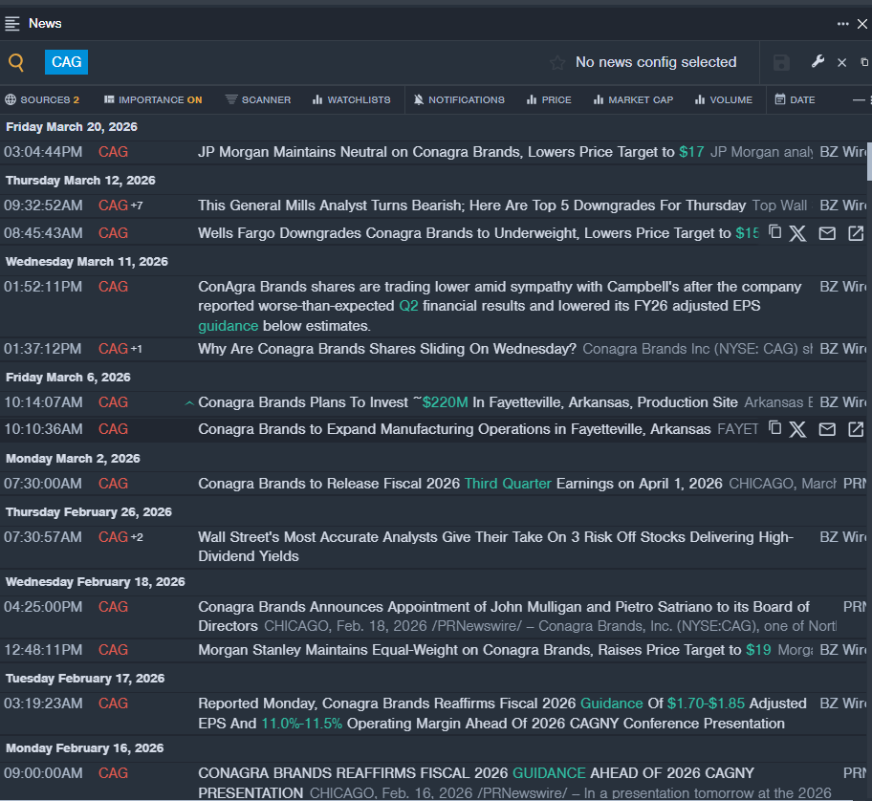Open the Watchlists filter menu
Image resolution: width=872 pixels, height=801 pixels.
point(351,99)
